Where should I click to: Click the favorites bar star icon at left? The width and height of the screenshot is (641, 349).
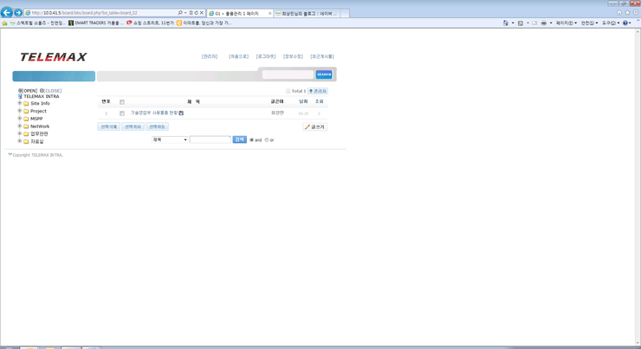[x=4, y=23]
